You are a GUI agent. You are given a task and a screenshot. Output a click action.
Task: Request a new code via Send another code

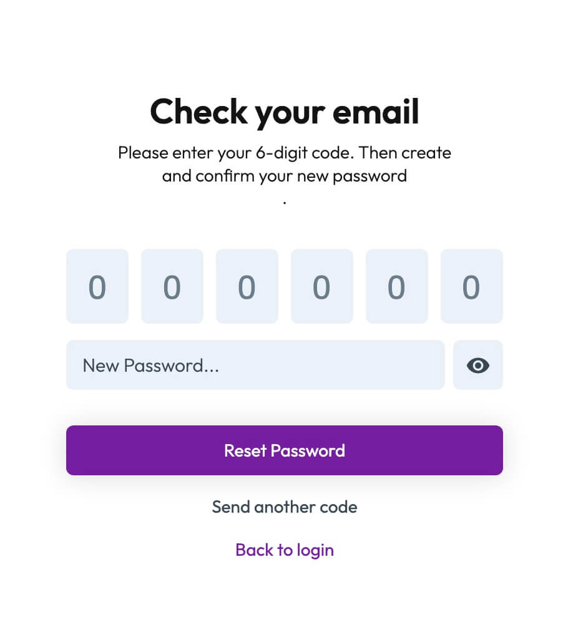coord(285,507)
